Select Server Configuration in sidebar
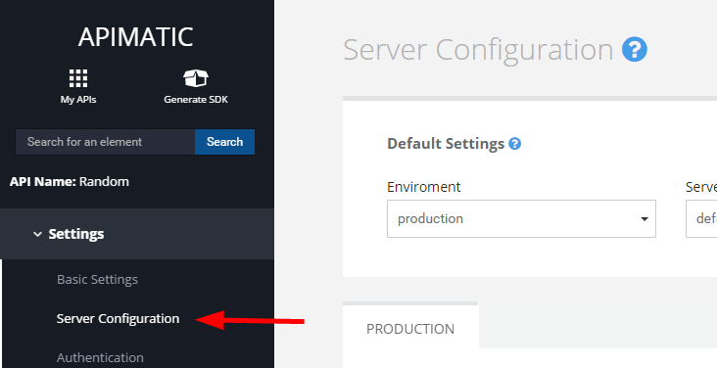This screenshot has height=368, width=717. pyautogui.click(x=118, y=319)
